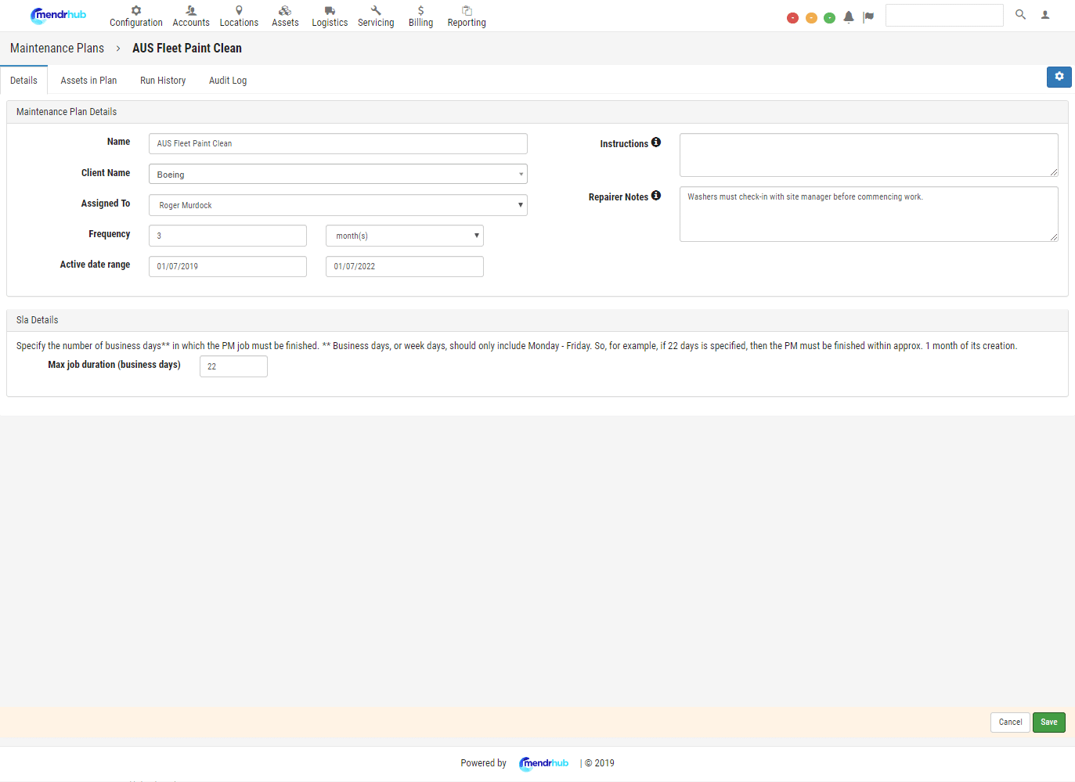Open Billing via the dollar icon
Screen dimensions: 1075x782
coord(420,12)
